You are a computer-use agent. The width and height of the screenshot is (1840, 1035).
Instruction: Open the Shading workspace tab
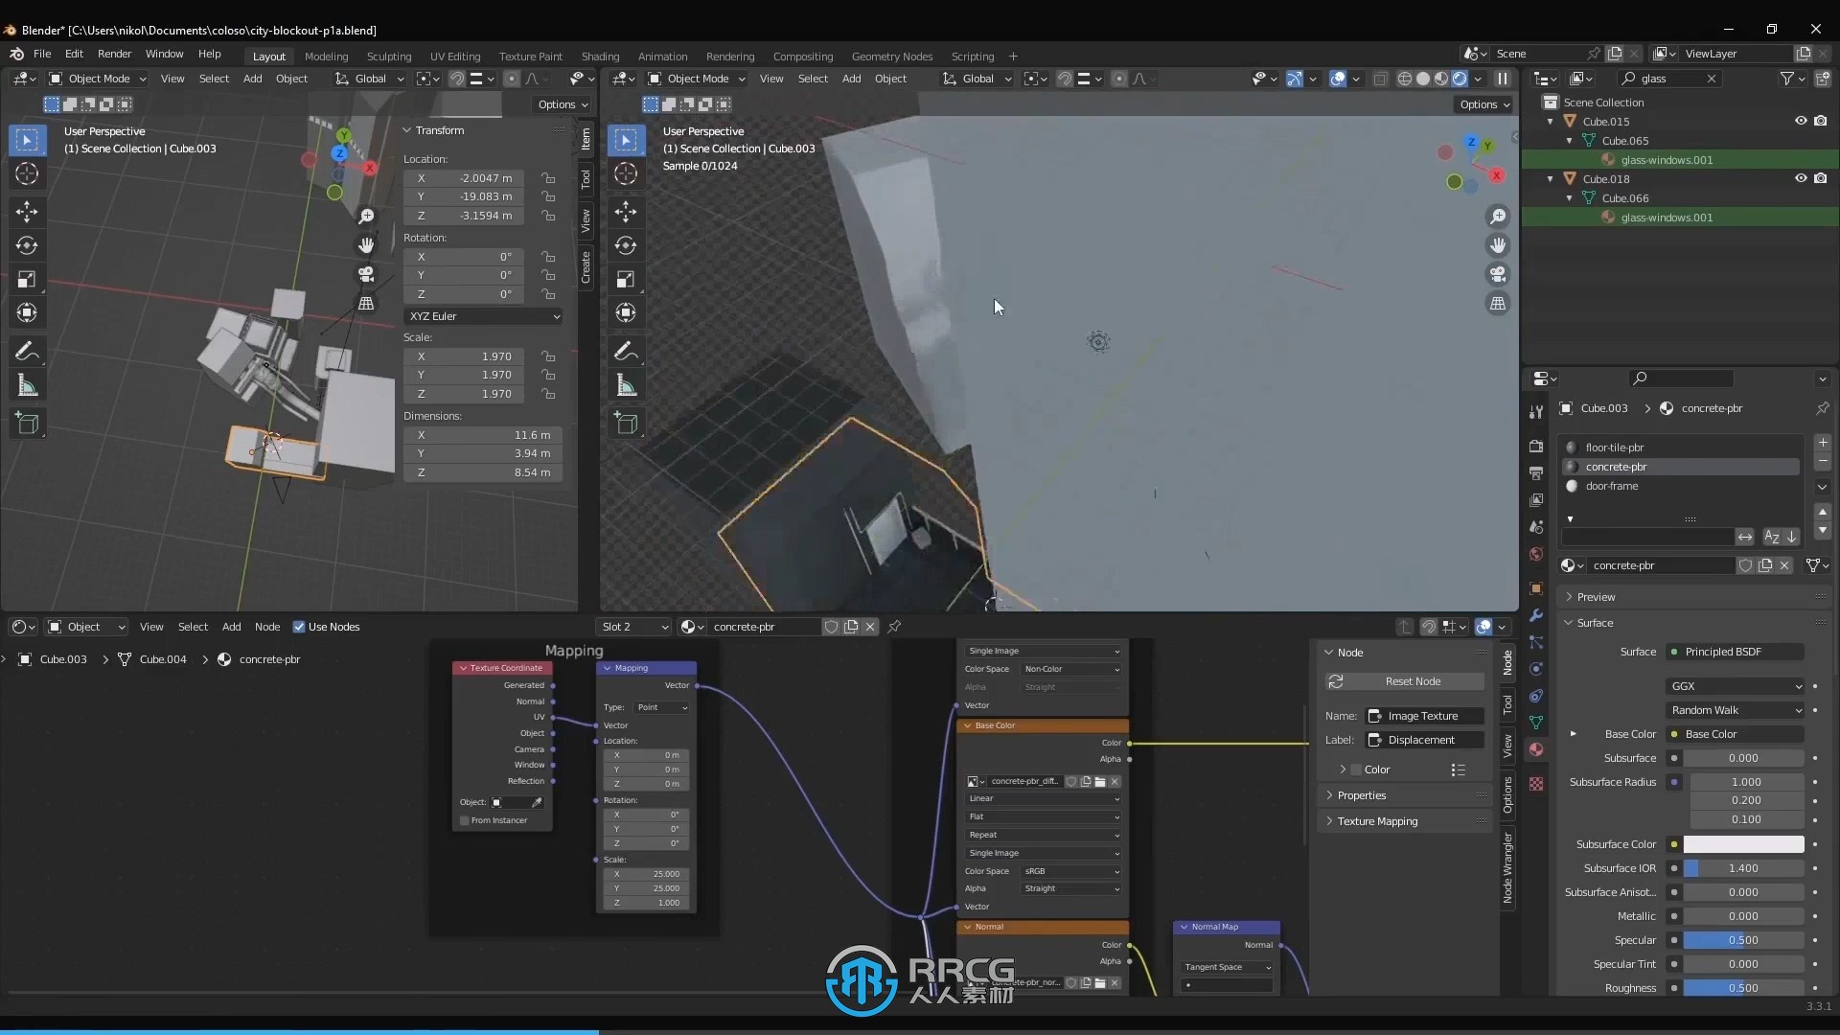point(599,56)
